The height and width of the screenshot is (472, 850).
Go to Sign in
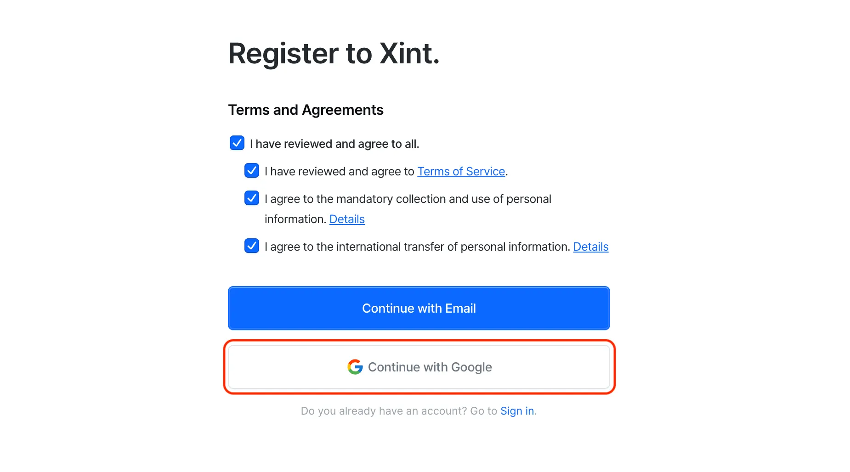[x=517, y=410]
